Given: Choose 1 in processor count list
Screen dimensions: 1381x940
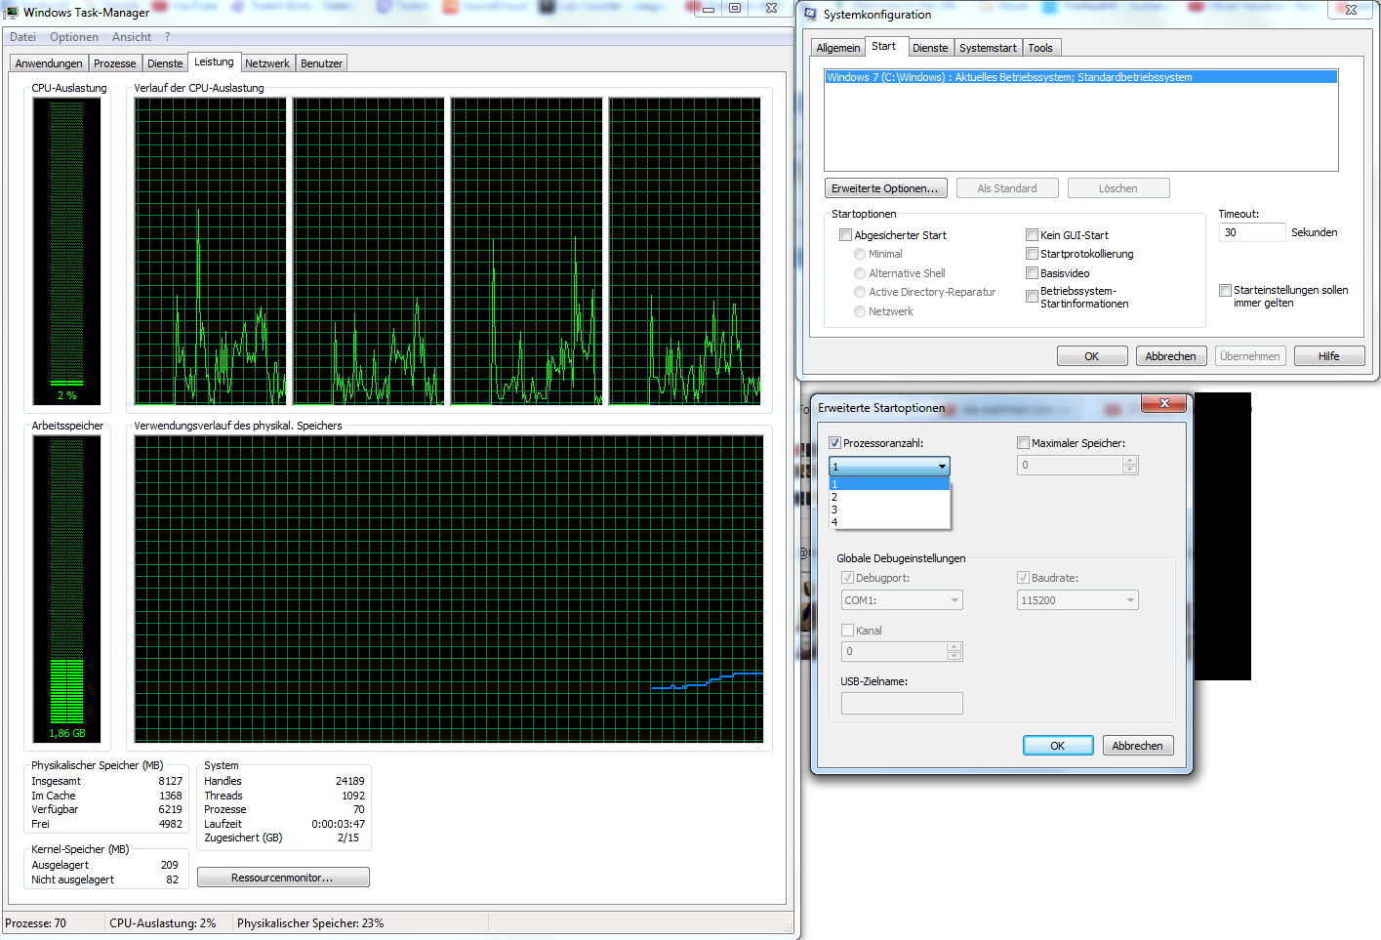Looking at the screenshot, I should (x=889, y=484).
